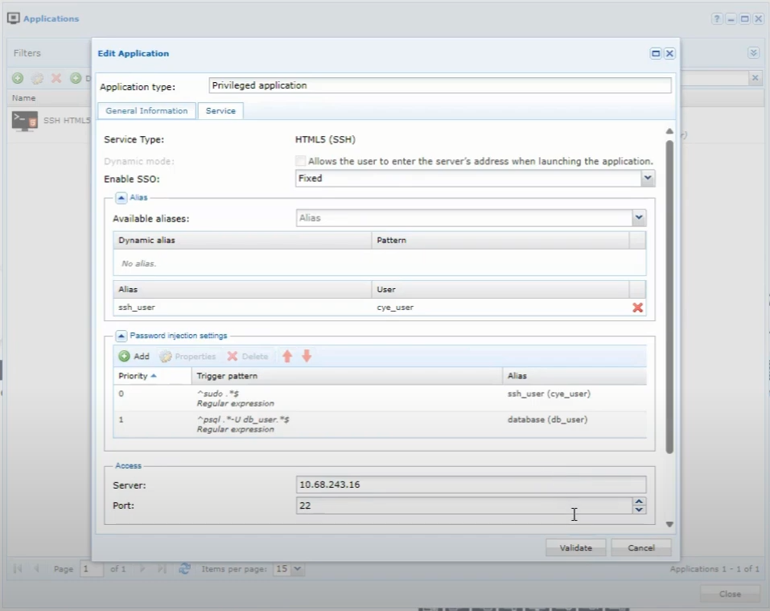Click the SSH HTML5 application icon
The image size is (770, 611).
point(24,121)
